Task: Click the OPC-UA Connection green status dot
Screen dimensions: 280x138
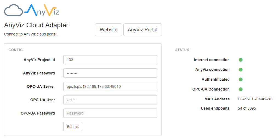Action: coord(241,89)
